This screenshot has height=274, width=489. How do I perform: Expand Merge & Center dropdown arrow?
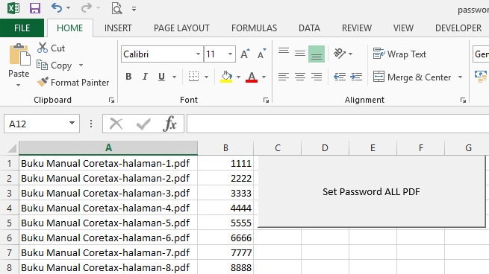pos(461,77)
